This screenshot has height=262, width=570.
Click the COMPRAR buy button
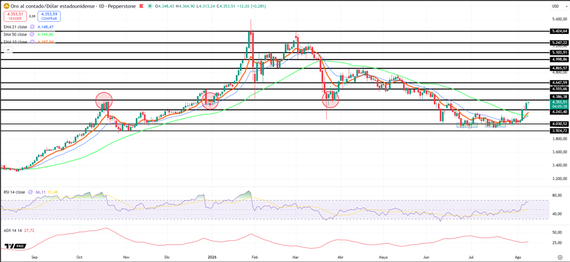pos(50,16)
